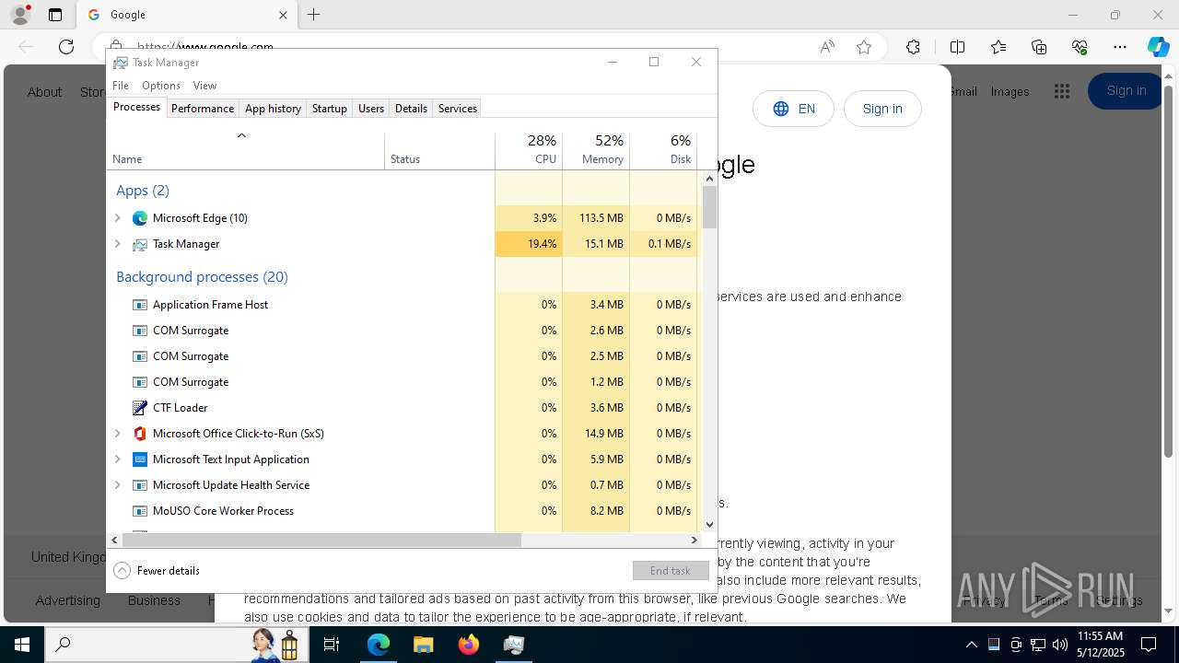The width and height of the screenshot is (1179, 663).
Task: Expand Microsoft Edge process group
Action: coord(117,218)
